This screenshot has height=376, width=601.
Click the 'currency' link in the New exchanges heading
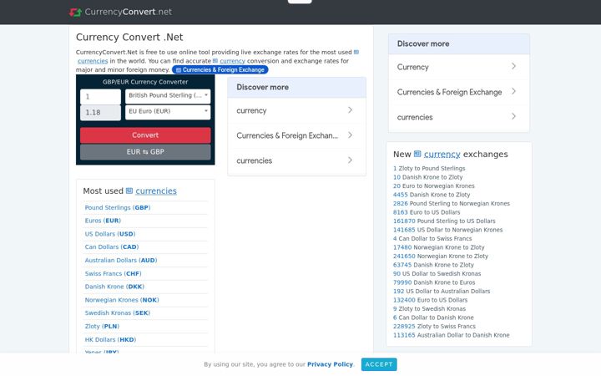click(442, 155)
